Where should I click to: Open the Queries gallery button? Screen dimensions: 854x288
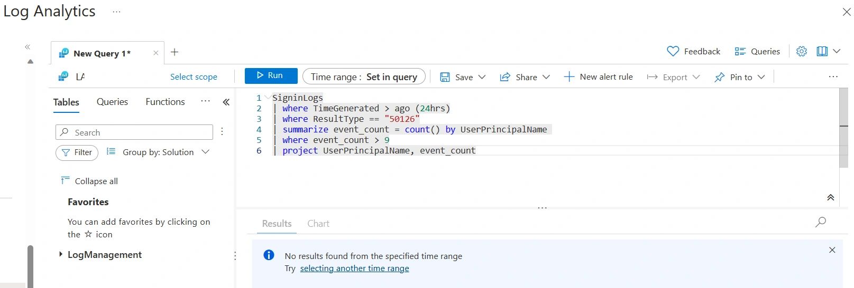757,51
